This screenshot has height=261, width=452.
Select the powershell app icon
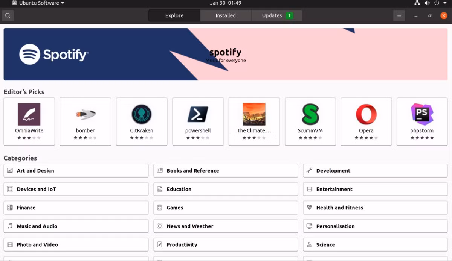click(x=198, y=114)
